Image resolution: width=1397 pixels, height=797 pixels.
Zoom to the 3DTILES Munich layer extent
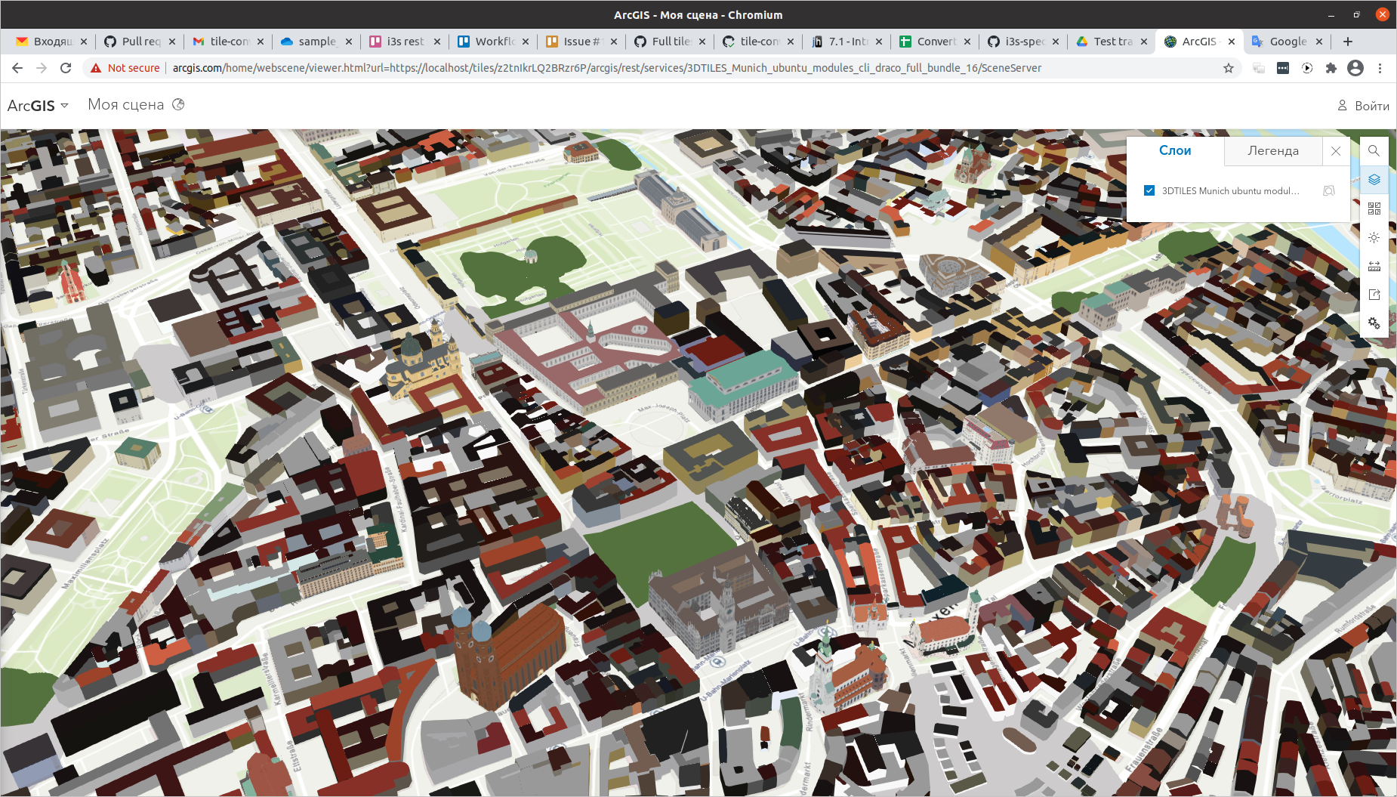click(x=1329, y=191)
